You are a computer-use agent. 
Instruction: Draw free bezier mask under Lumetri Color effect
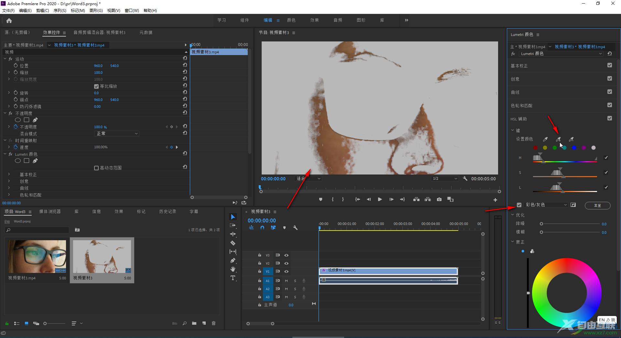[x=35, y=161]
